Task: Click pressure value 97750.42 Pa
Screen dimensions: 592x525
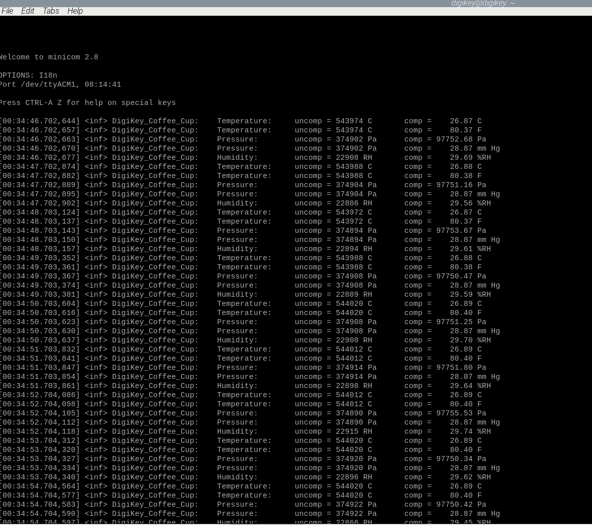Action: (x=461, y=505)
